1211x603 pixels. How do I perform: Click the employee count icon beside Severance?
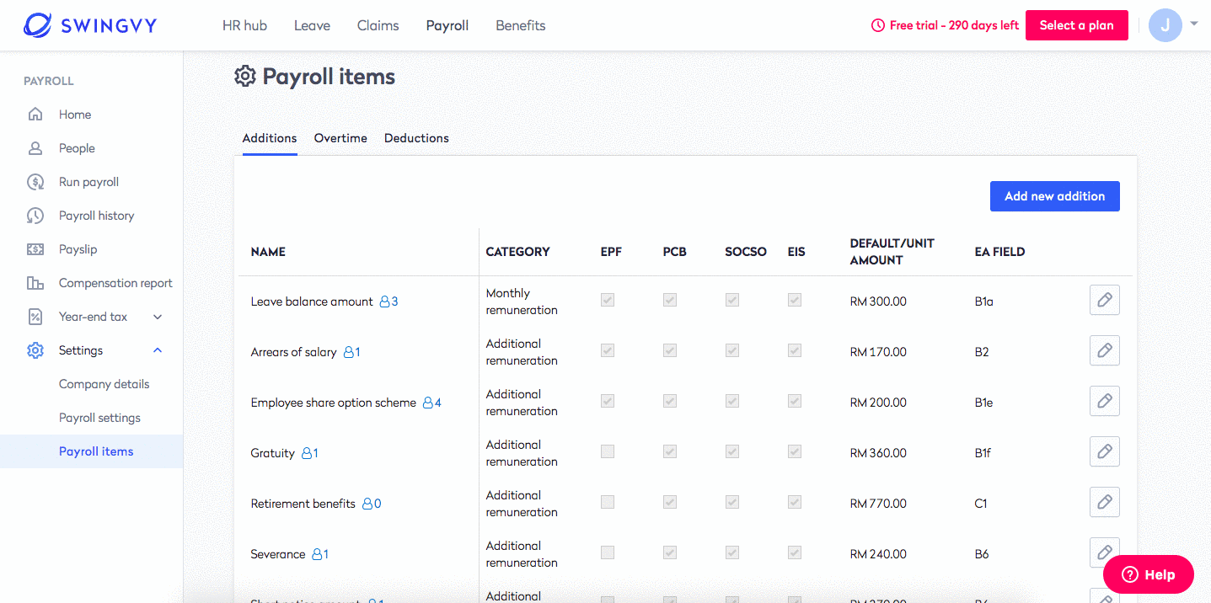tap(320, 554)
